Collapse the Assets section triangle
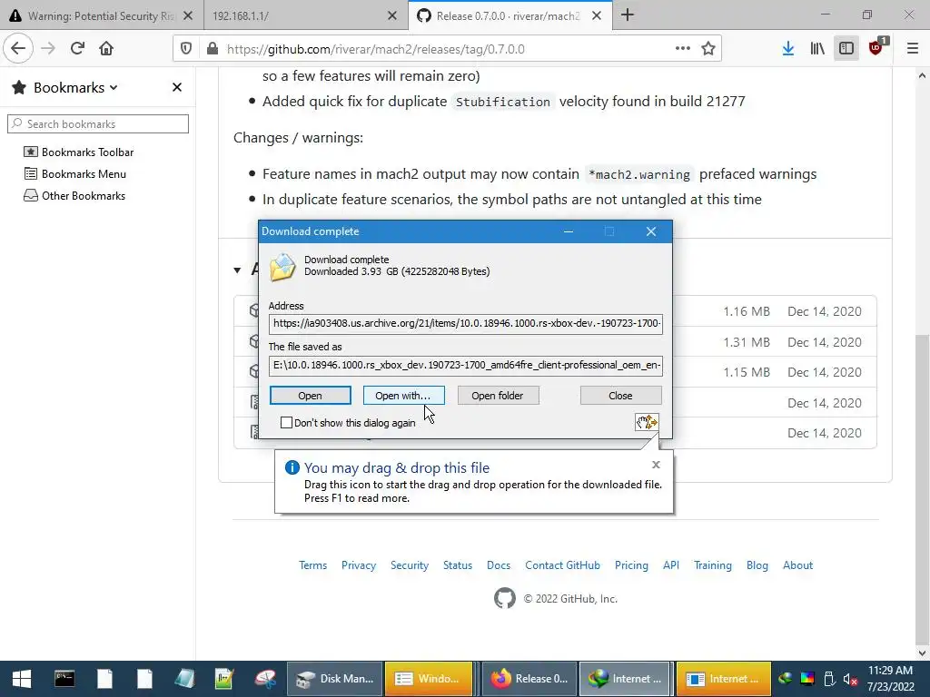 [x=237, y=270]
